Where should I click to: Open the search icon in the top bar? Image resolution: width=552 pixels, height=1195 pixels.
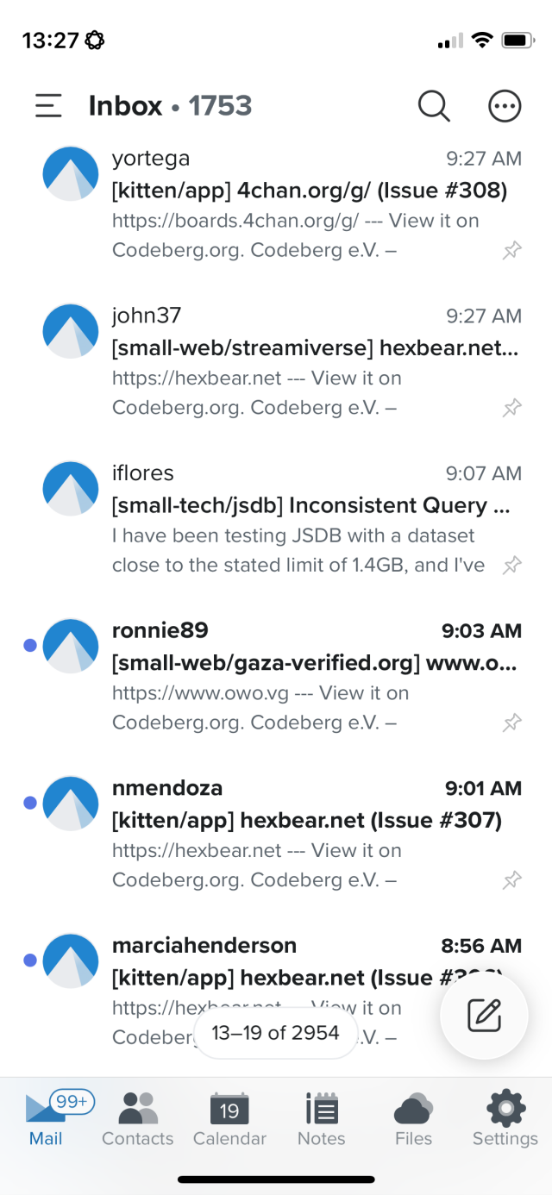click(434, 105)
